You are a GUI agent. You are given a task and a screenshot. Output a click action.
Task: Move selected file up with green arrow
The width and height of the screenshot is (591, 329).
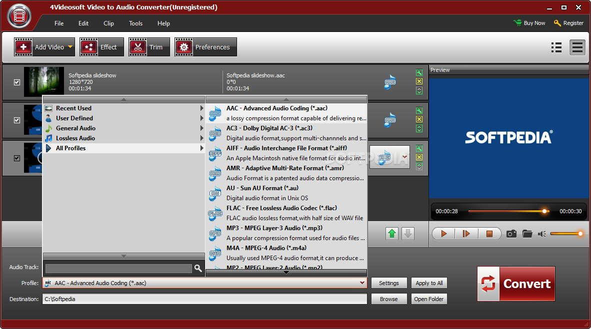pyautogui.click(x=392, y=234)
